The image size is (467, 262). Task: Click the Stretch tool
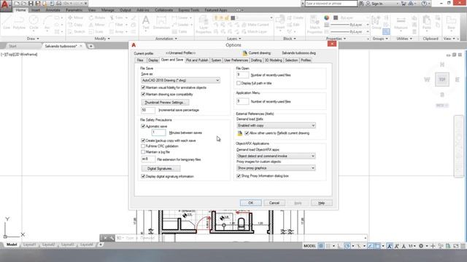77,31
